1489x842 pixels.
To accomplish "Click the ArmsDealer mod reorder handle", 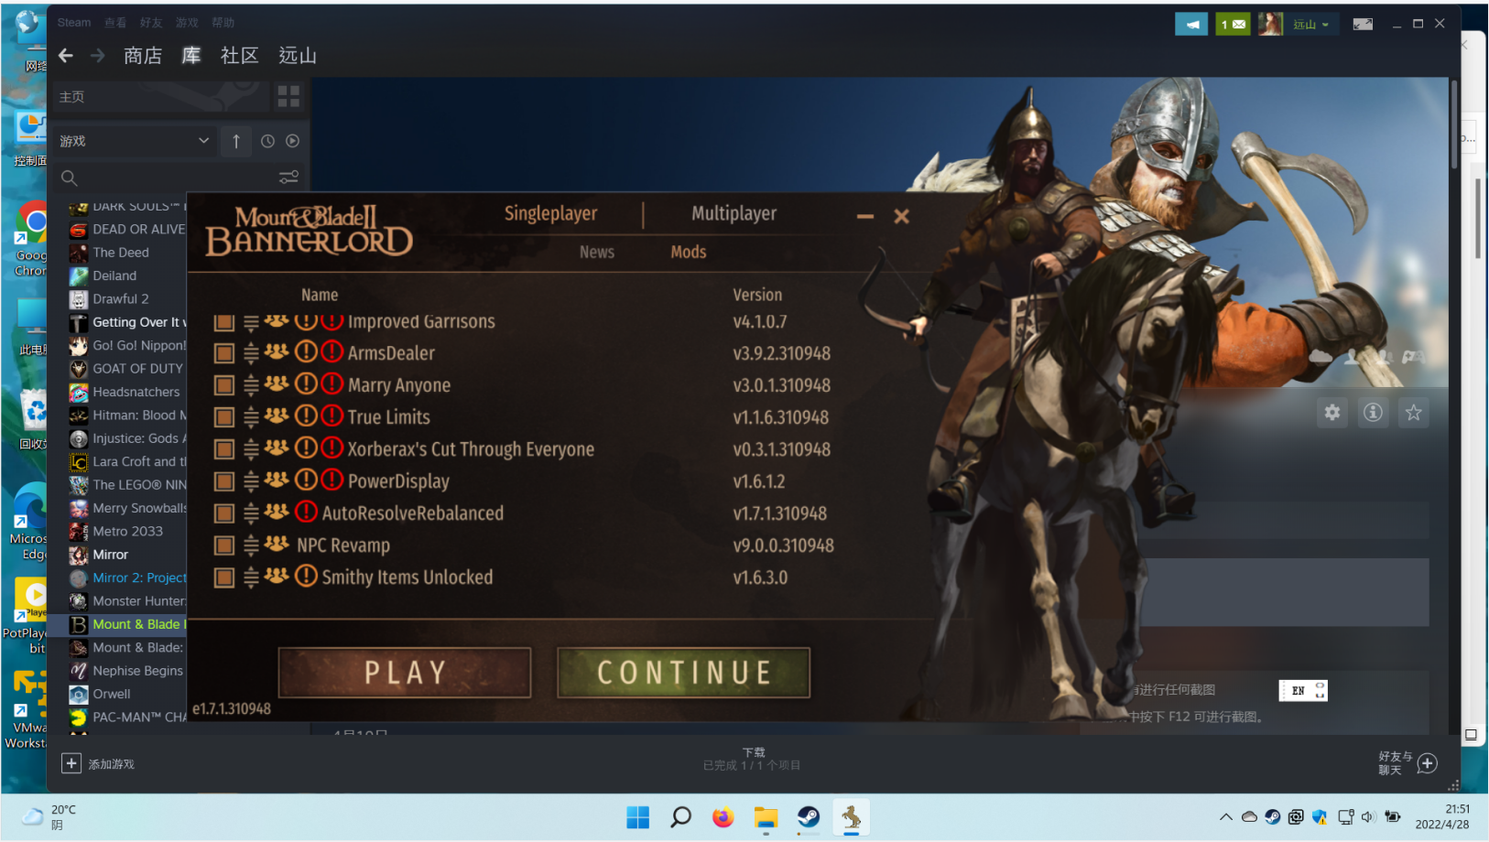I will click(x=251, y=353).
